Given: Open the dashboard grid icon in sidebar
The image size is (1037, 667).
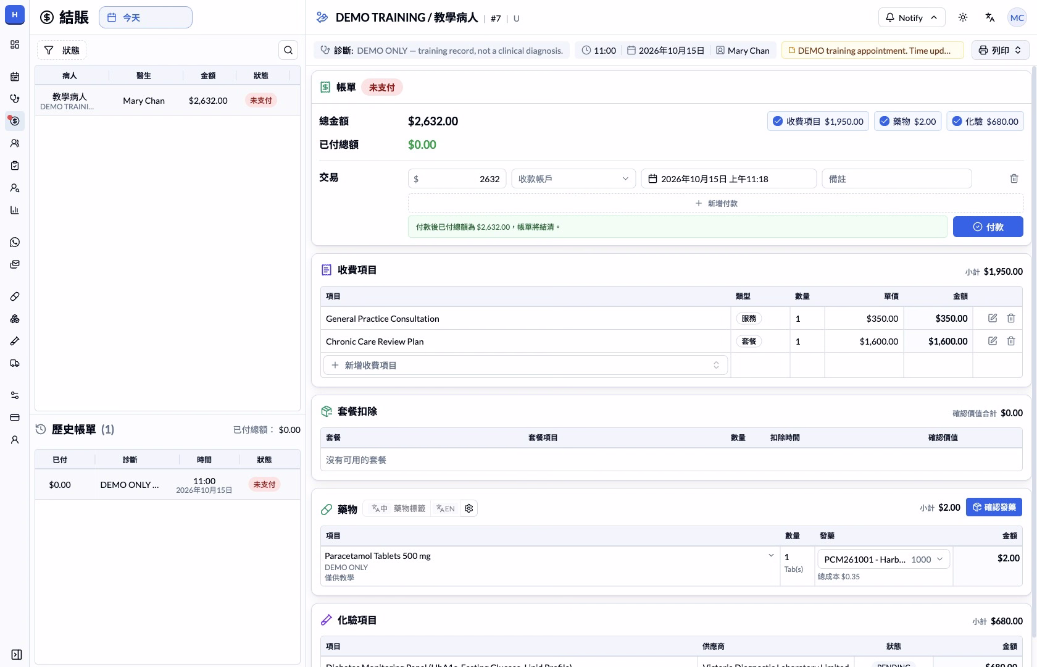Looking at the screenshot, I should [15, 44].
